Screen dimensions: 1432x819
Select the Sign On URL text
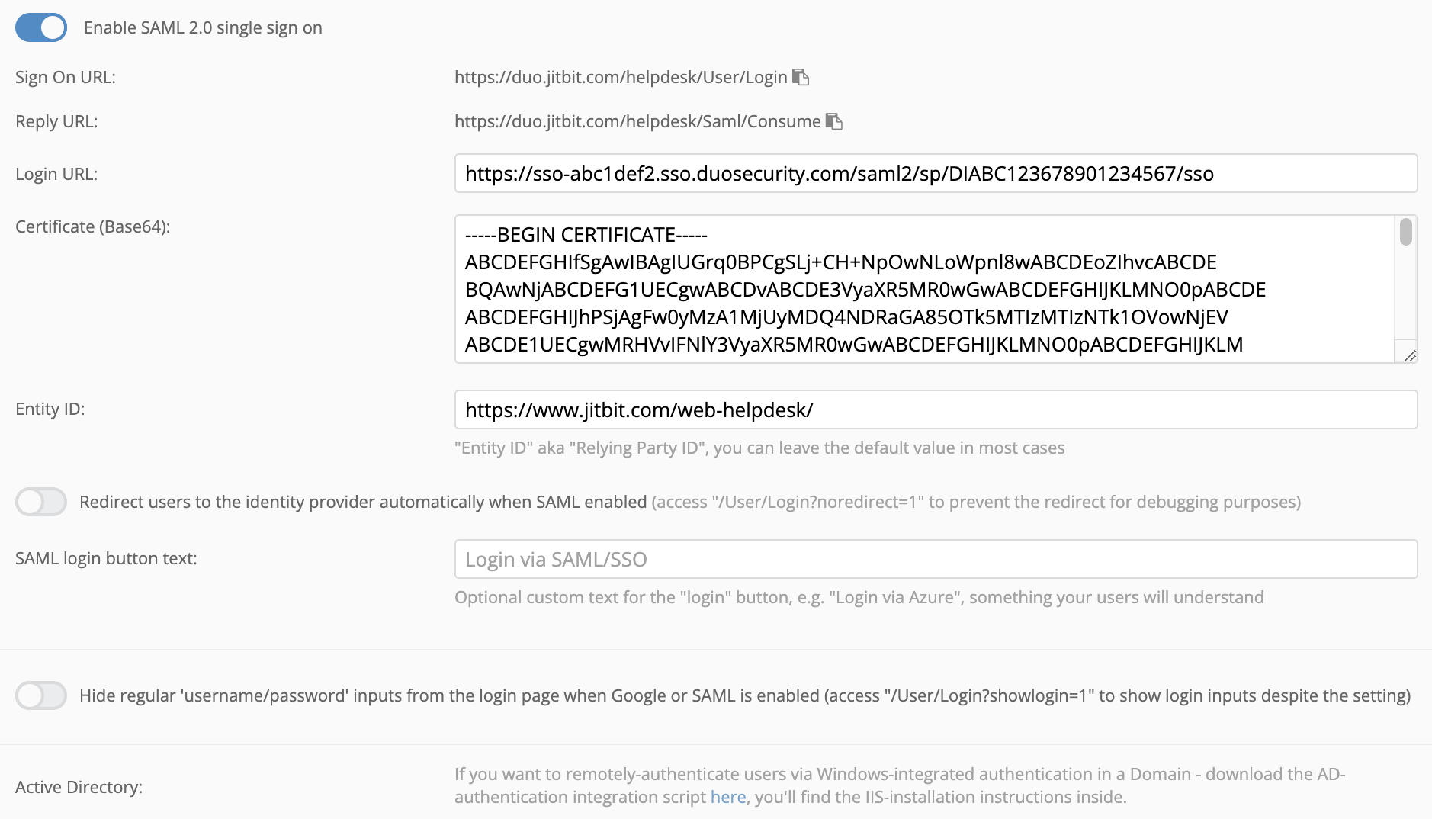coord(621,76)
